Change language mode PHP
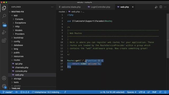Image resolution: width=169 pixels, height=95 pixels. click(154, 92)
